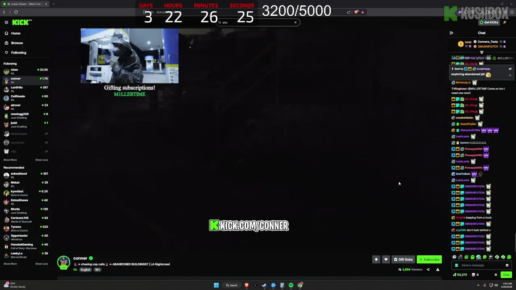The height and width of the screenshot is (290, 516).
Task: Open Chrome from taskbar
Action: 300,285
